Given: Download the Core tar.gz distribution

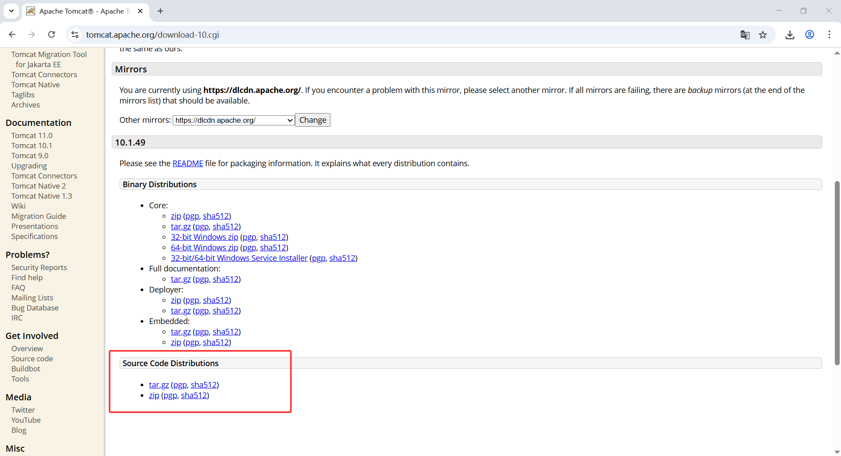Looking at the screenshot, I should tap(181, 227).
